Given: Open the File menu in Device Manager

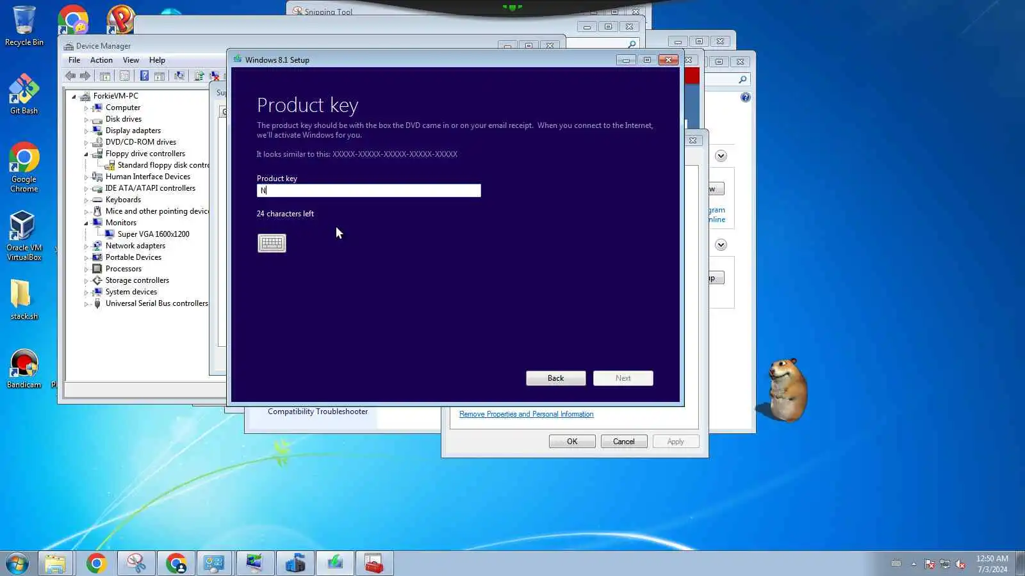Looking at the screenshot, I should 74,60.
